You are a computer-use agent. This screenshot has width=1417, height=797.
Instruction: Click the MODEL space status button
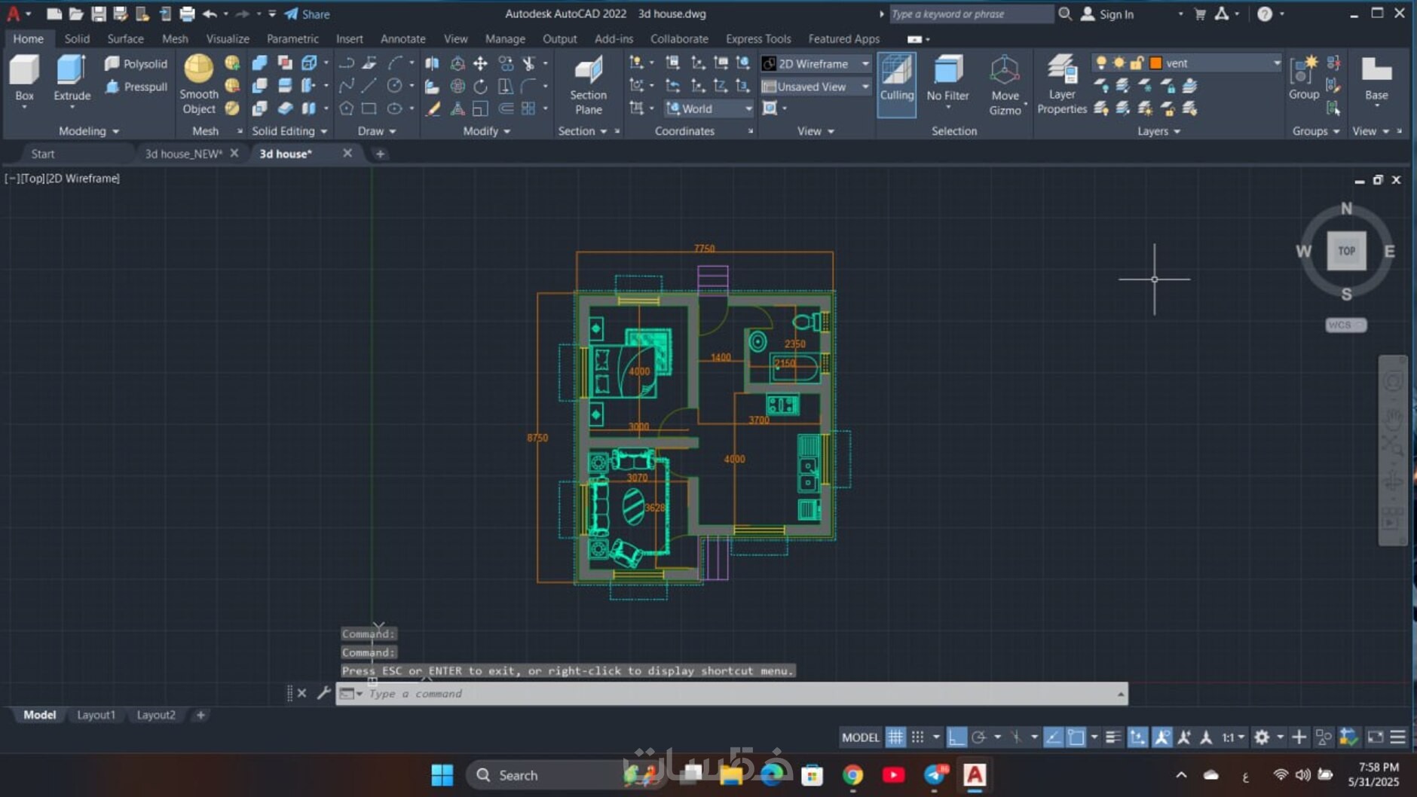pyautogui.click(x=860, y=737)
